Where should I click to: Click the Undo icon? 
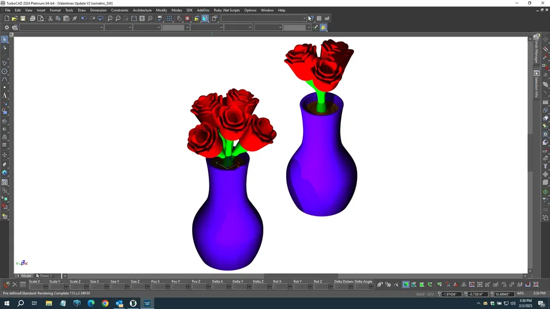click(x=84, y=18)
